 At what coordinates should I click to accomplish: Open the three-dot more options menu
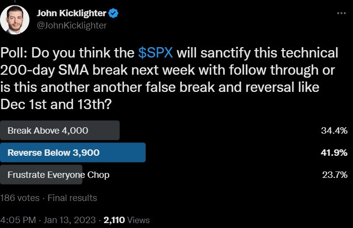pos(341,13)
